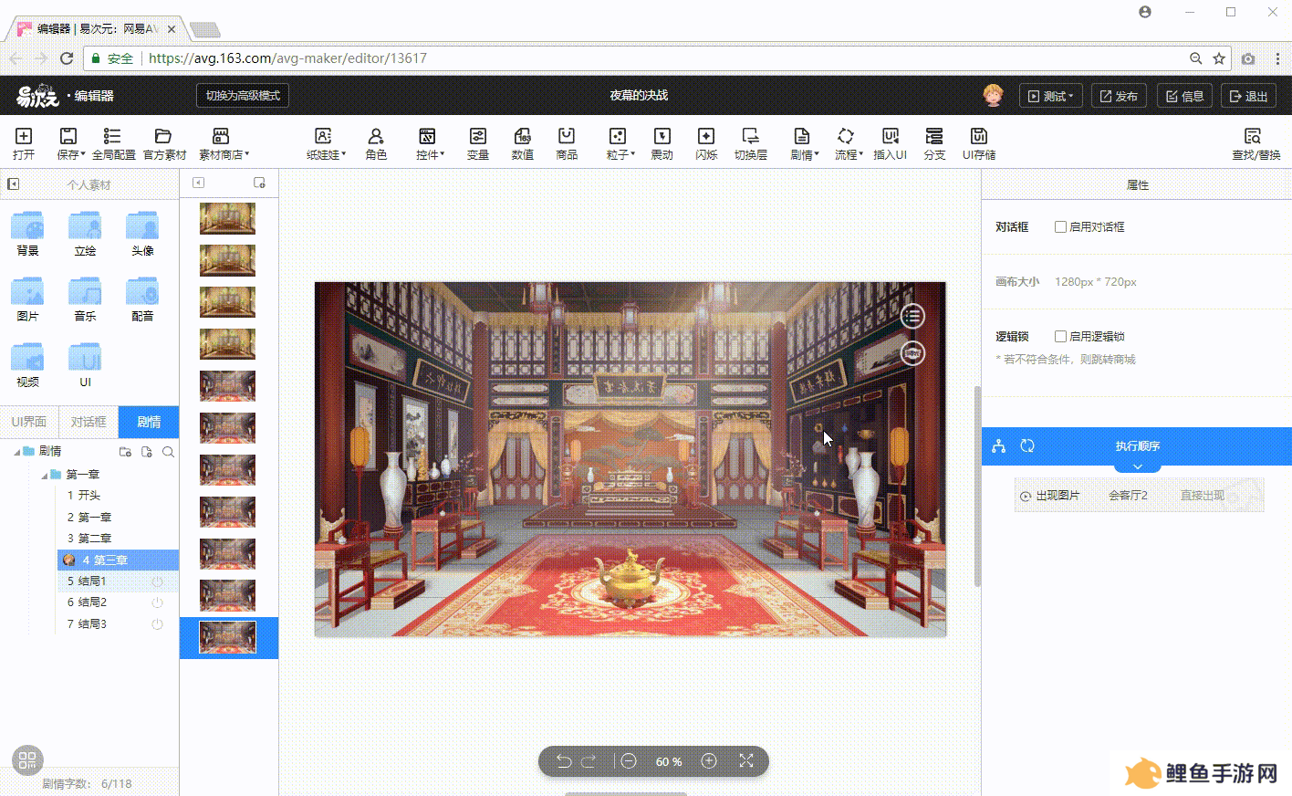Toggle power icon on 6 结局2
1292x796 pixels.
pyautogui.click(x=157, y=602)
